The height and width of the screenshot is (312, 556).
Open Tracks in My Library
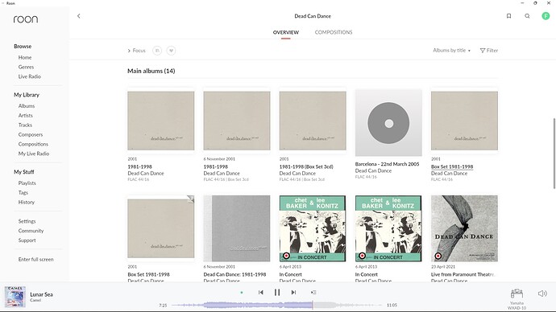pos(25,125)
